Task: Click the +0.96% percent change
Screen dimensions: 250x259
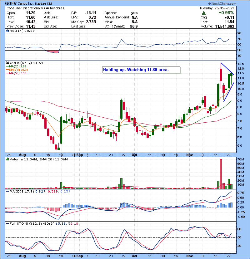Action: pyautogui.click(x=226, y=13)
